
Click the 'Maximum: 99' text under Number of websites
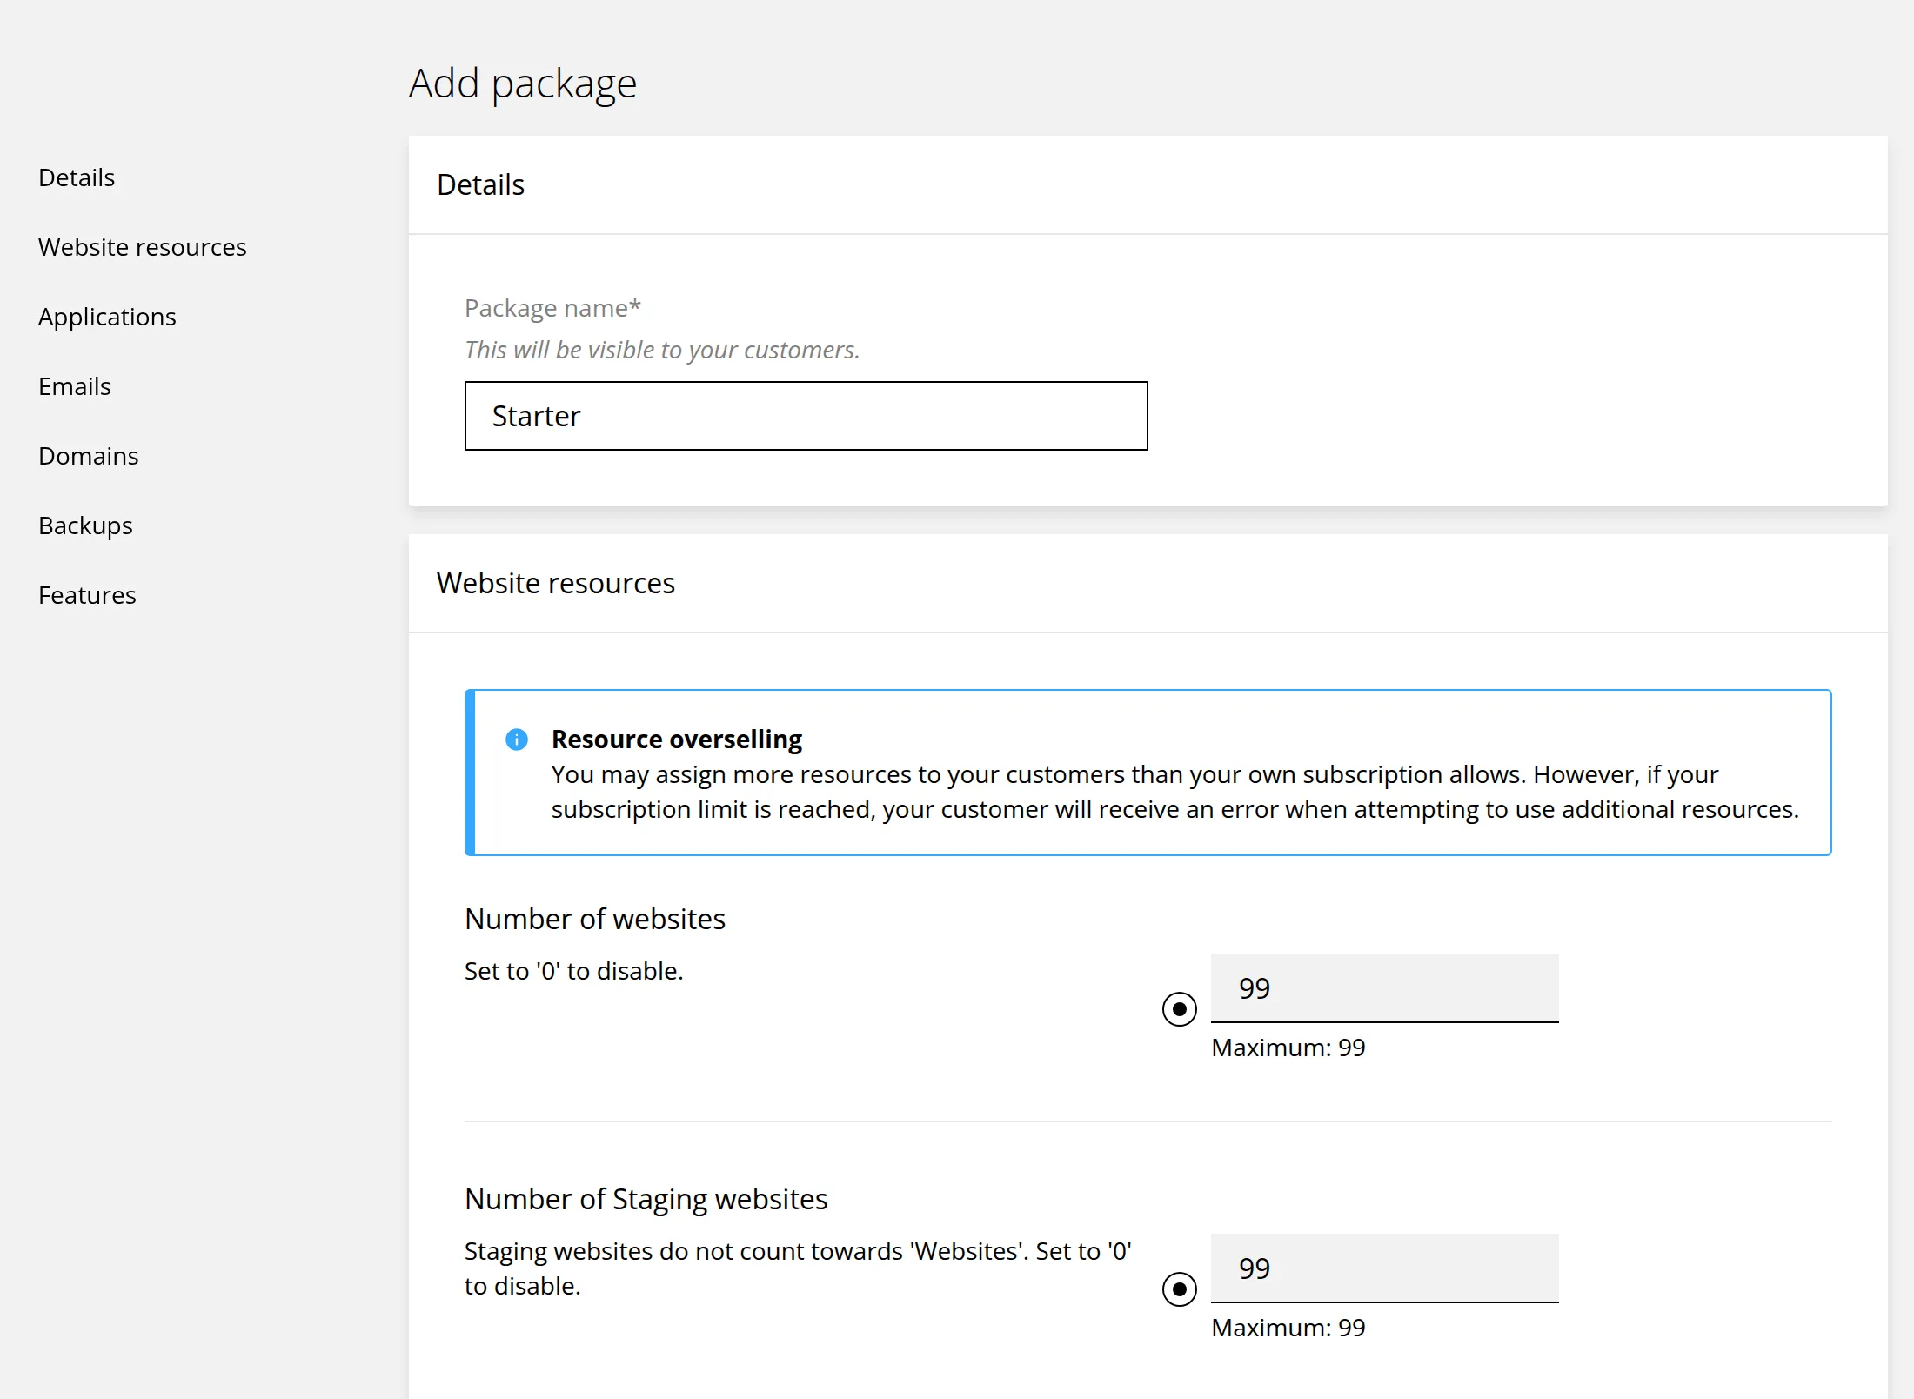point(1288,1048)
